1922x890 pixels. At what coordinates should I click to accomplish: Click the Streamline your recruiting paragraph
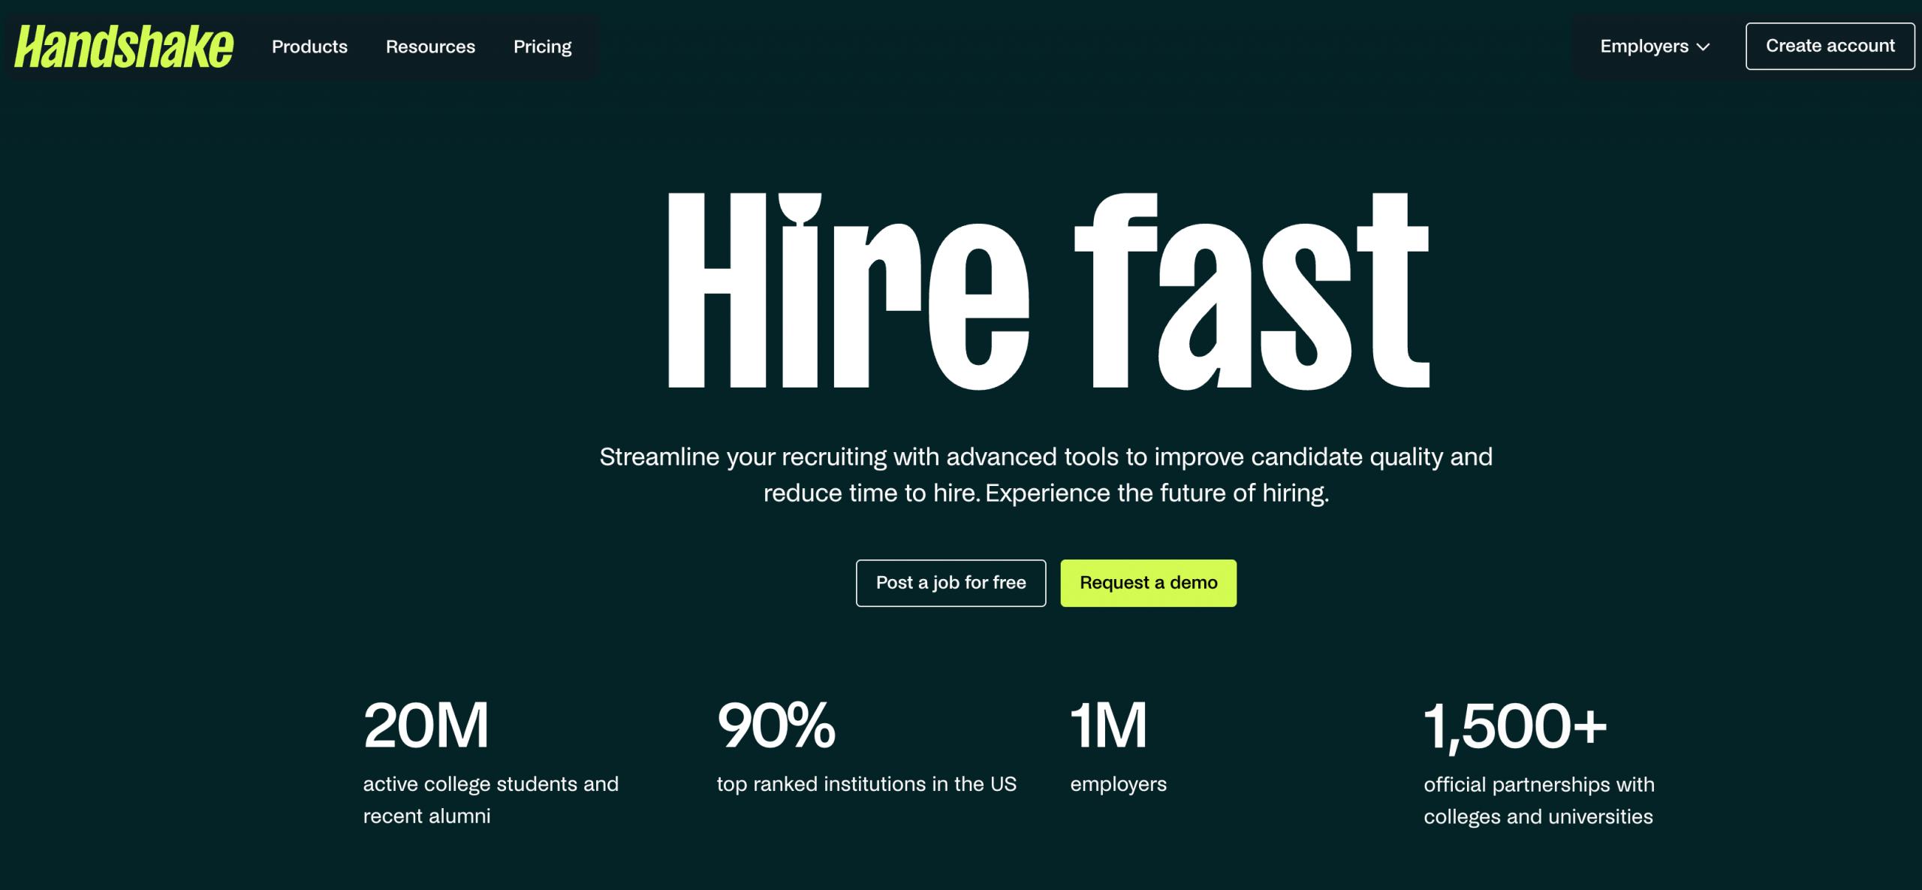[1045, 457]
